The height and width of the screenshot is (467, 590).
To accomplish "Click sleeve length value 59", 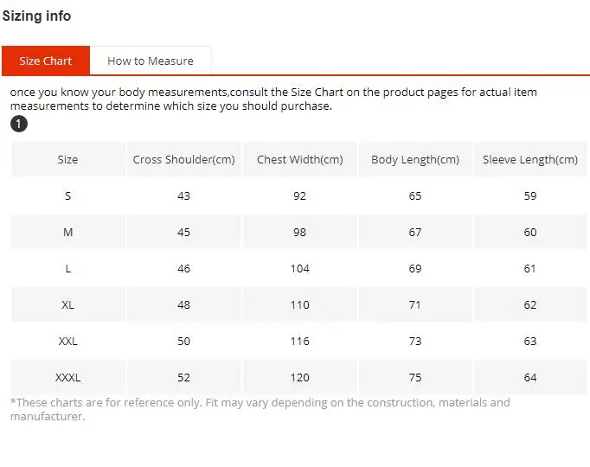I will 530,195.
